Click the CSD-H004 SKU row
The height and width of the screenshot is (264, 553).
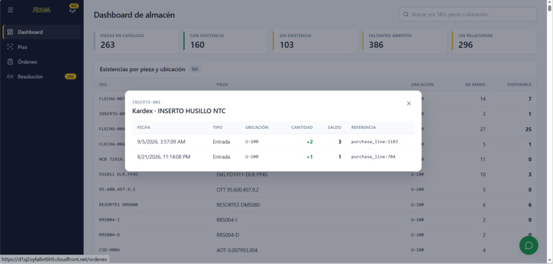coord(316,250)
